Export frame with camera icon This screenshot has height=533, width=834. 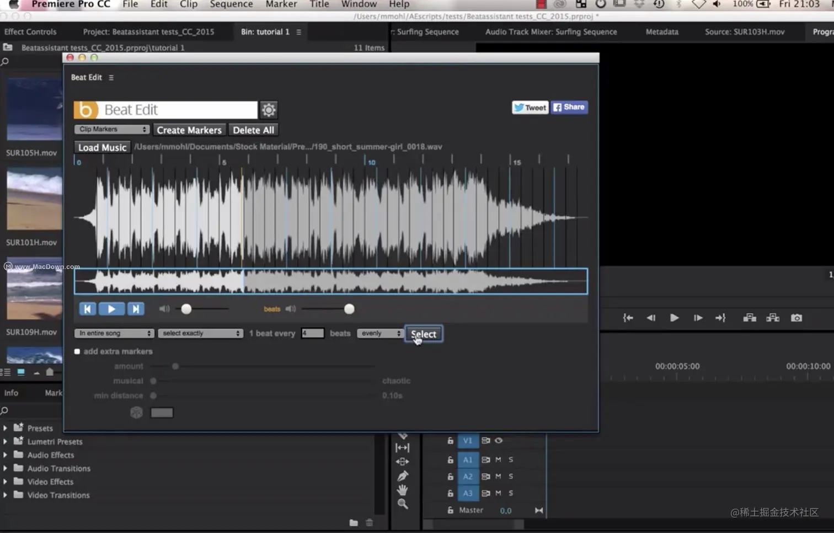(796, 318)
